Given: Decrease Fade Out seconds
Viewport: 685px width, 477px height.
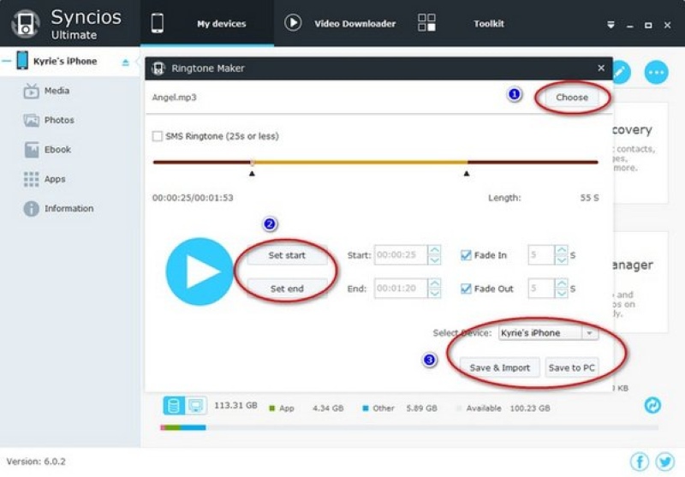Looking at the screenshot, I should pyautogui.click(x=562, y=294).
